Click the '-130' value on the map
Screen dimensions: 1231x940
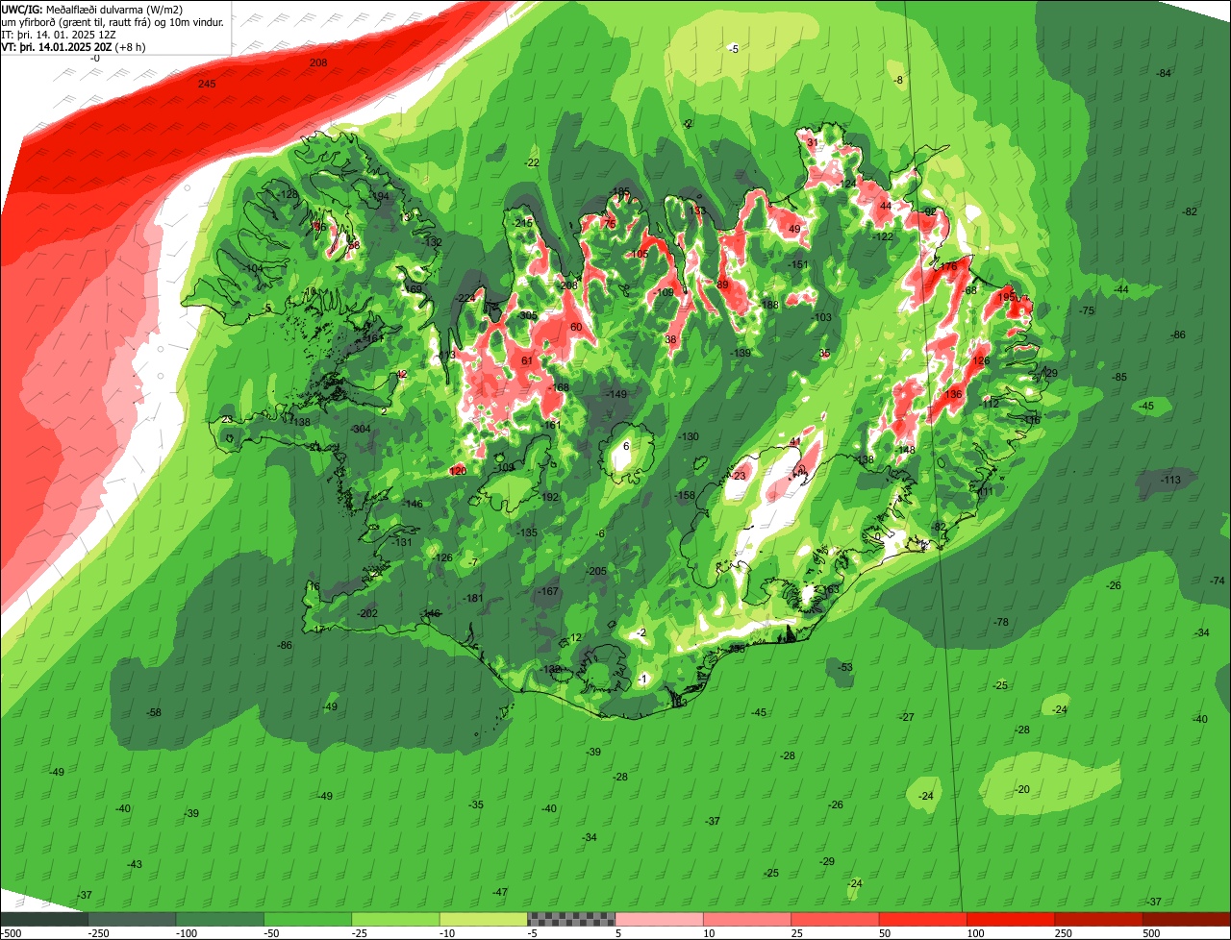point(689,436)
